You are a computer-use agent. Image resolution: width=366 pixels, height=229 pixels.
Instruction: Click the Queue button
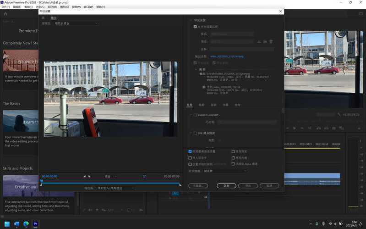click(x=226, y=186)
